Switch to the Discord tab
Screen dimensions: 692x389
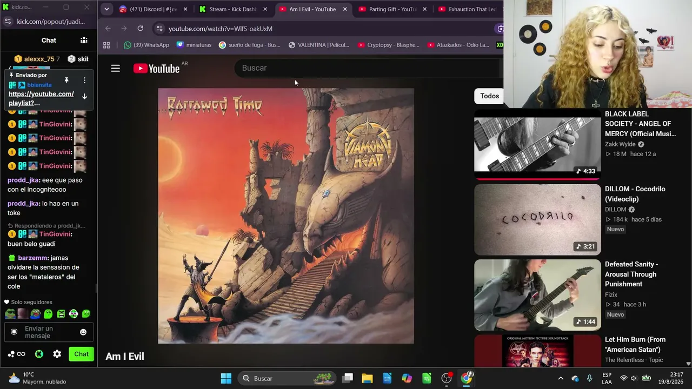152,9
